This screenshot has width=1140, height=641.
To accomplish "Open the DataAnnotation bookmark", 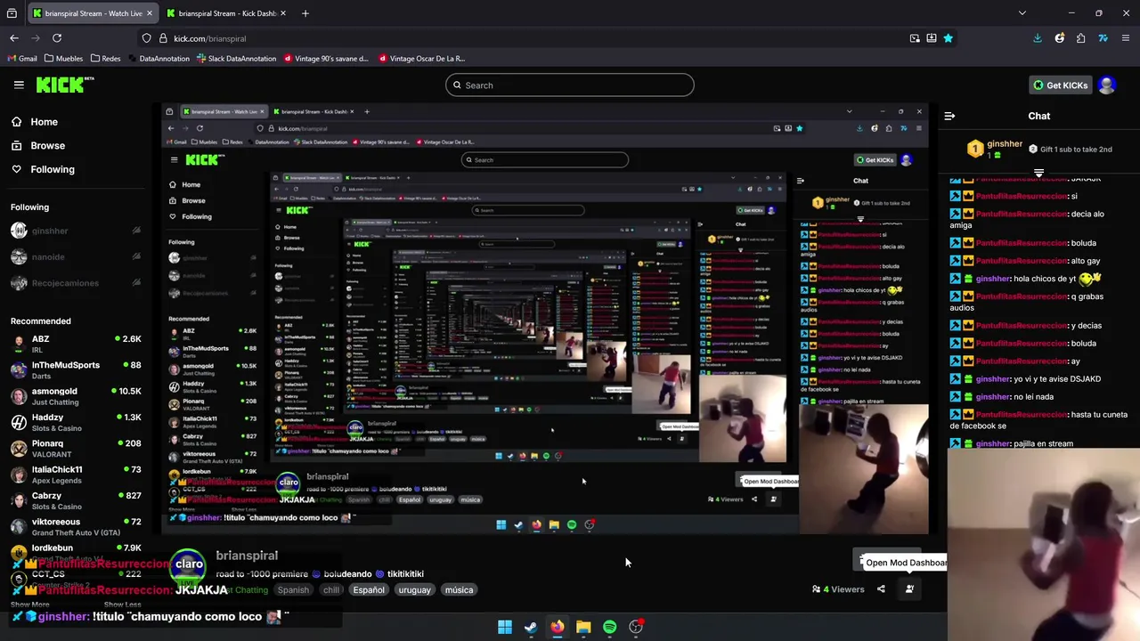I will tap(159, 59).
